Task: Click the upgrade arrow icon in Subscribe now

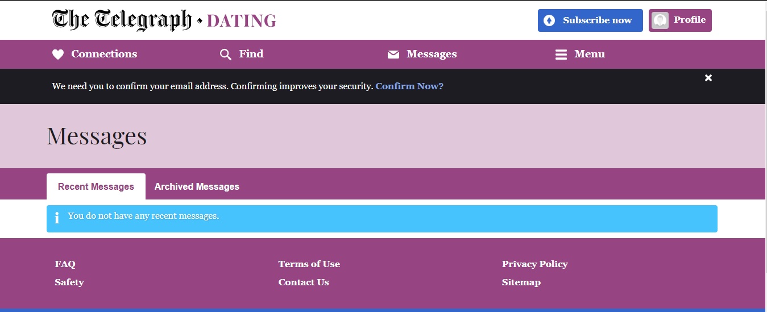Action: [x=549, y=20]
